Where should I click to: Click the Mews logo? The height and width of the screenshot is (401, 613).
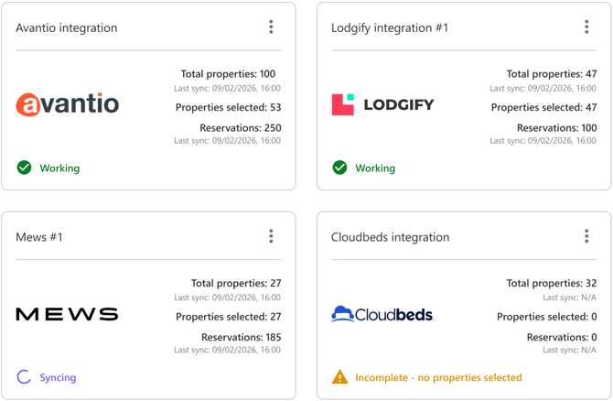pyautogui.click(x=68, y=314)
